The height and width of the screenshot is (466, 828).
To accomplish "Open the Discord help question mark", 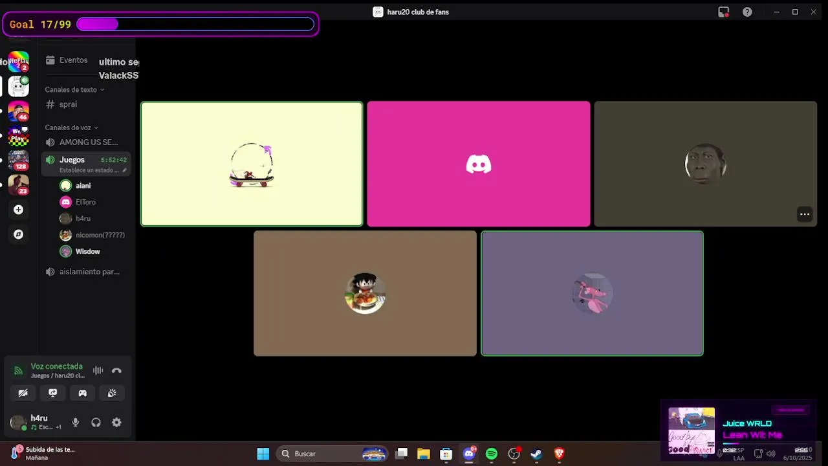I will [x=747, y=12].
